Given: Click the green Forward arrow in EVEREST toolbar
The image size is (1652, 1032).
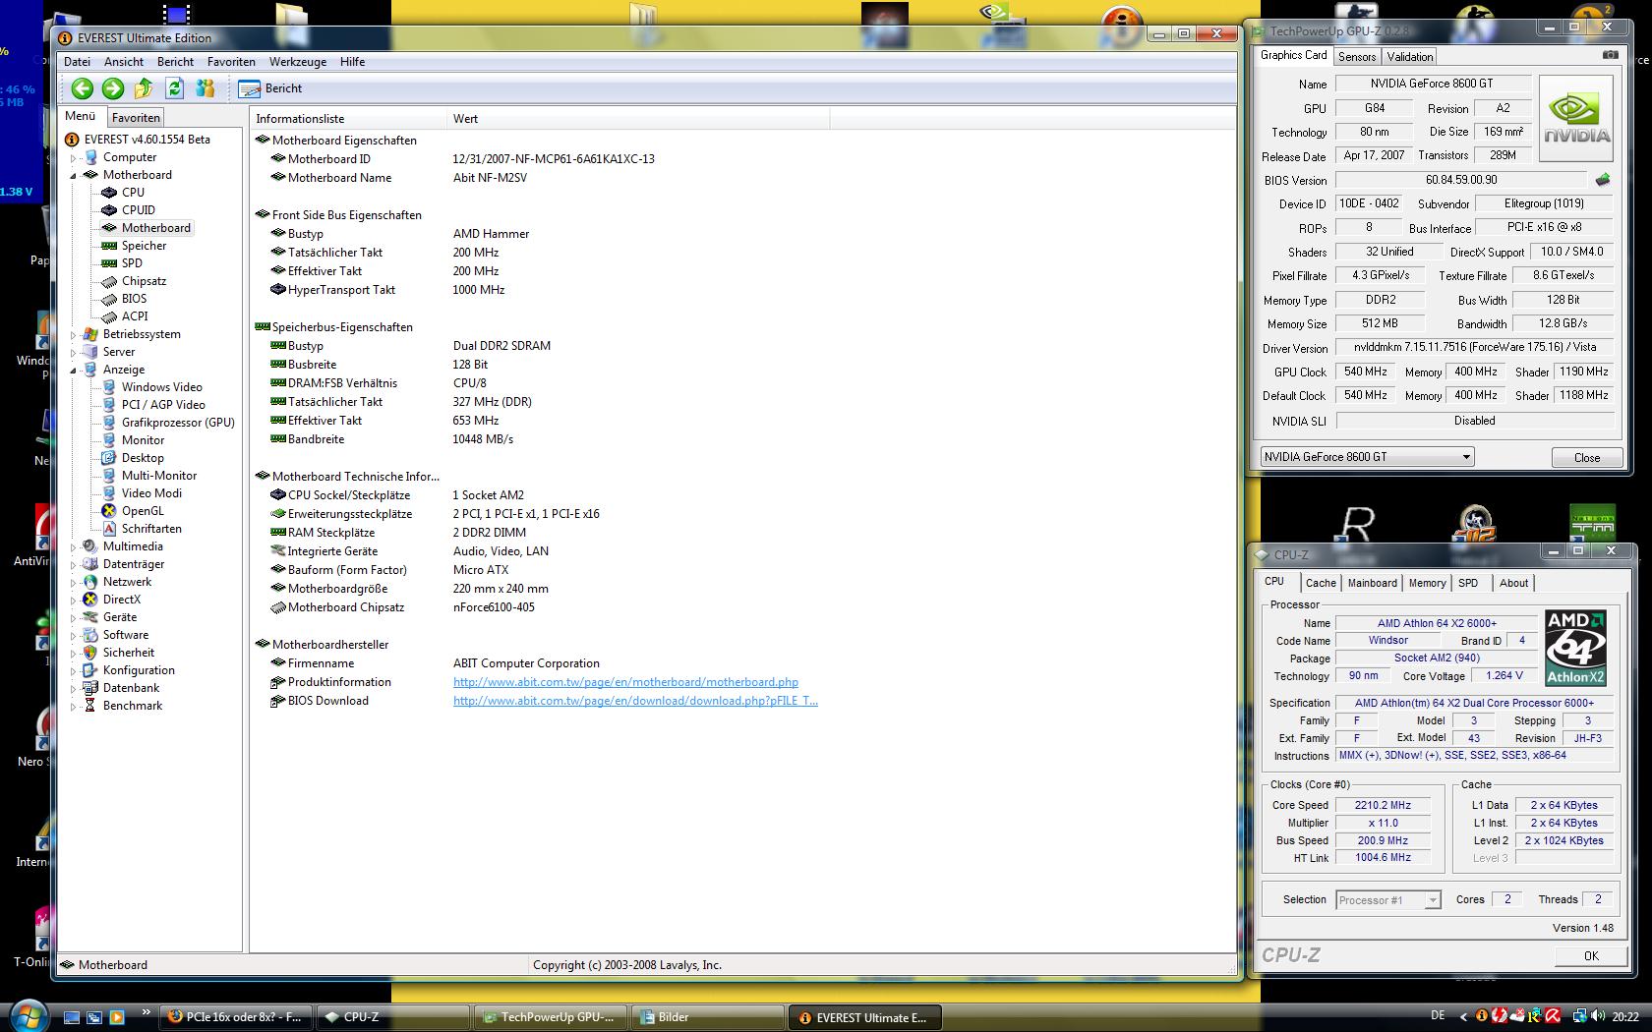Looking at the screenshot, I should (x=113, y=88).
